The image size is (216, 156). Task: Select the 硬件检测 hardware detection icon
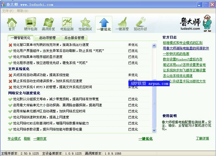pos(30,24)
